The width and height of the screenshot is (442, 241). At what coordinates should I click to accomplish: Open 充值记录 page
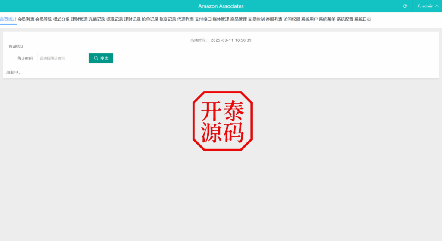(97, 19)
